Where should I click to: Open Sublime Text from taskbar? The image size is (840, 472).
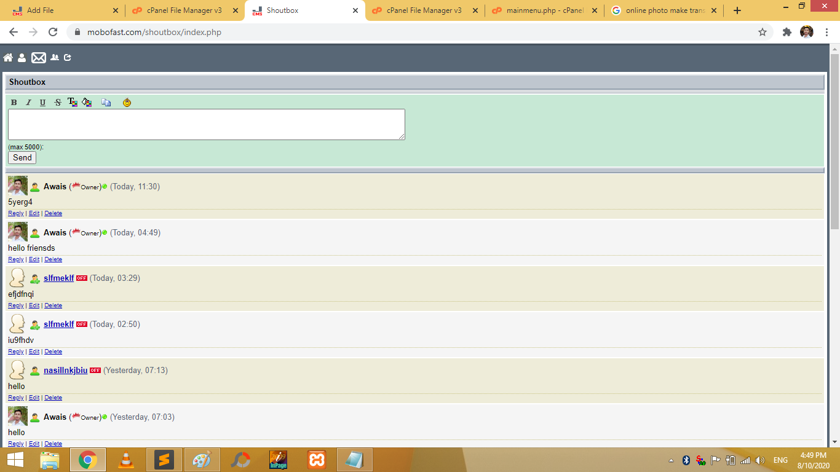164,460
